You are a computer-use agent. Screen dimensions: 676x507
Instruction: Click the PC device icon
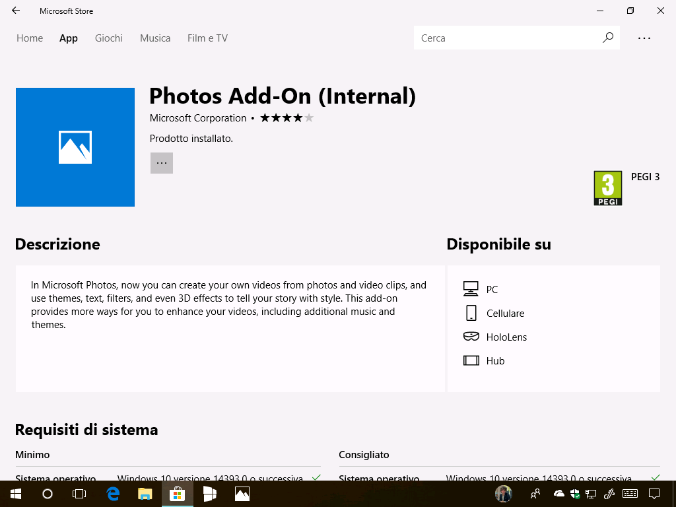point(471,289)
